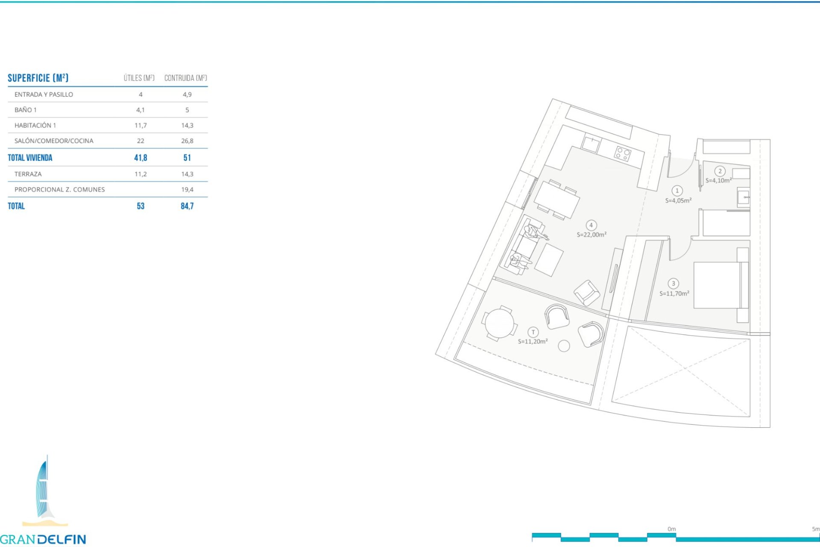Image resolution: width=820 pixels, height=547 pixels.
Task: Click the bathroom washbasin symbol
Action: [743, 197]
